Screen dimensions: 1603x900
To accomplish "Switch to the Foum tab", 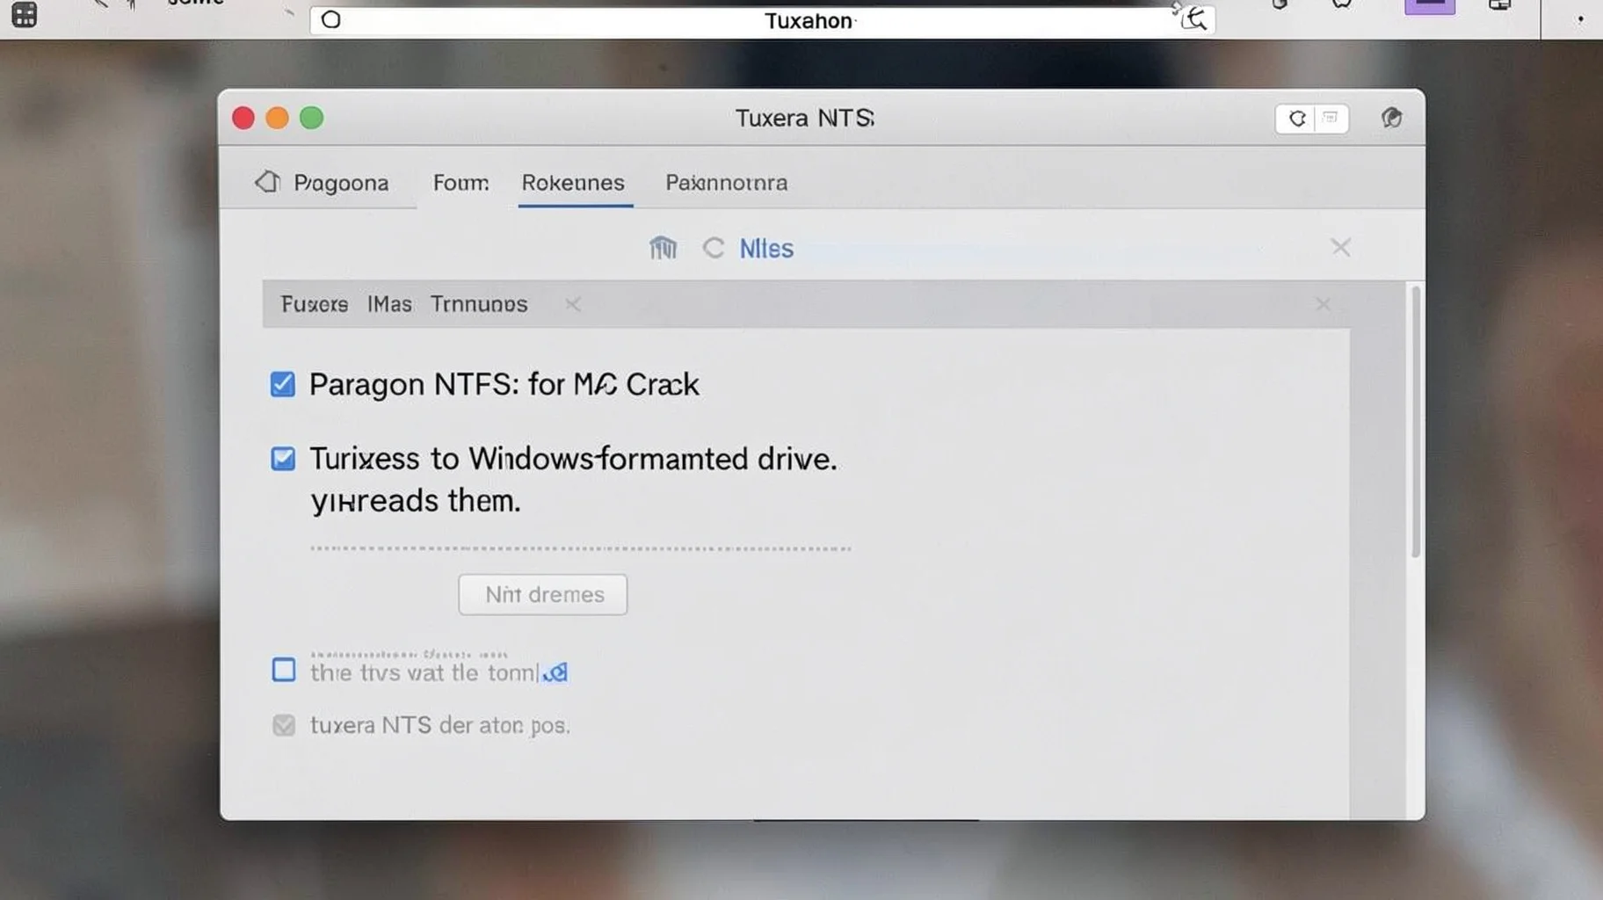I will click(461, 183).
